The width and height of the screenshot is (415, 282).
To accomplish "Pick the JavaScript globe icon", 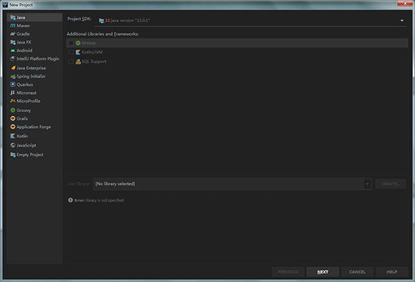I will [12, 146].
